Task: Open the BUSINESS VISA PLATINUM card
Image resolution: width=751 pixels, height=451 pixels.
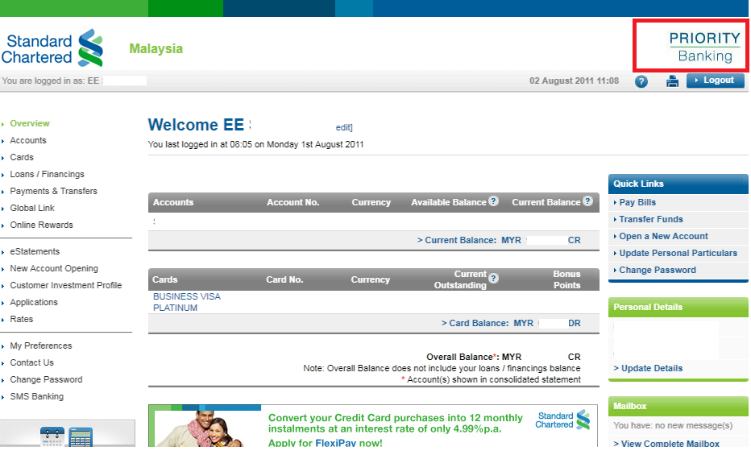Action: [x=186, y=302]
